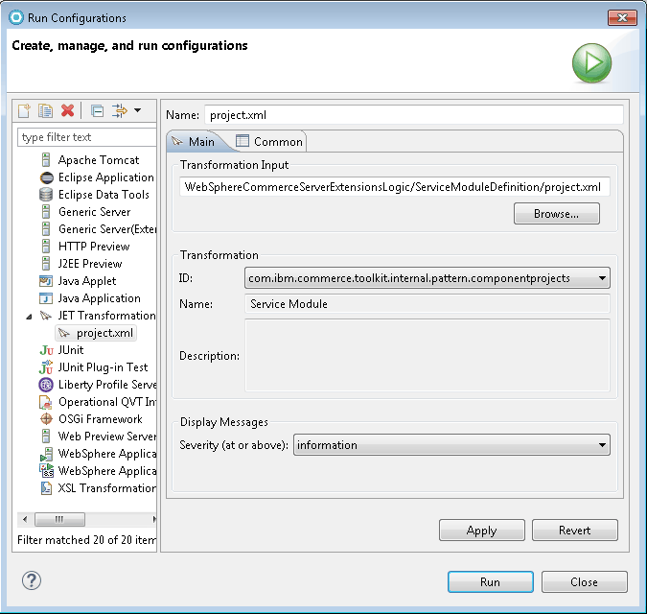The height and width of the screenshot is (614, 647).
Task: Click the Eclipse Application icon
Action: point(46,177)
